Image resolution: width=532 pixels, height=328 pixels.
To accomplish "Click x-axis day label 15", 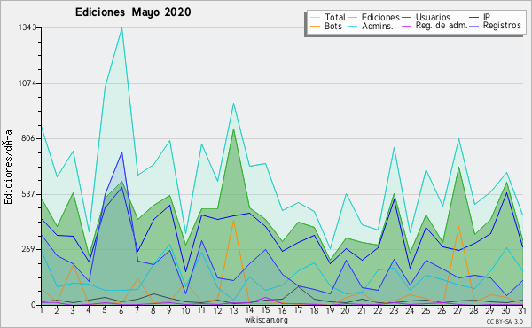I will [x=266, y=310].
